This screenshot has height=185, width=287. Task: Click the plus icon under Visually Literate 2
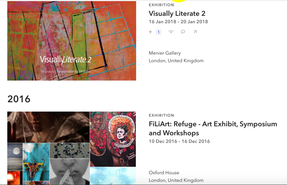150,32
